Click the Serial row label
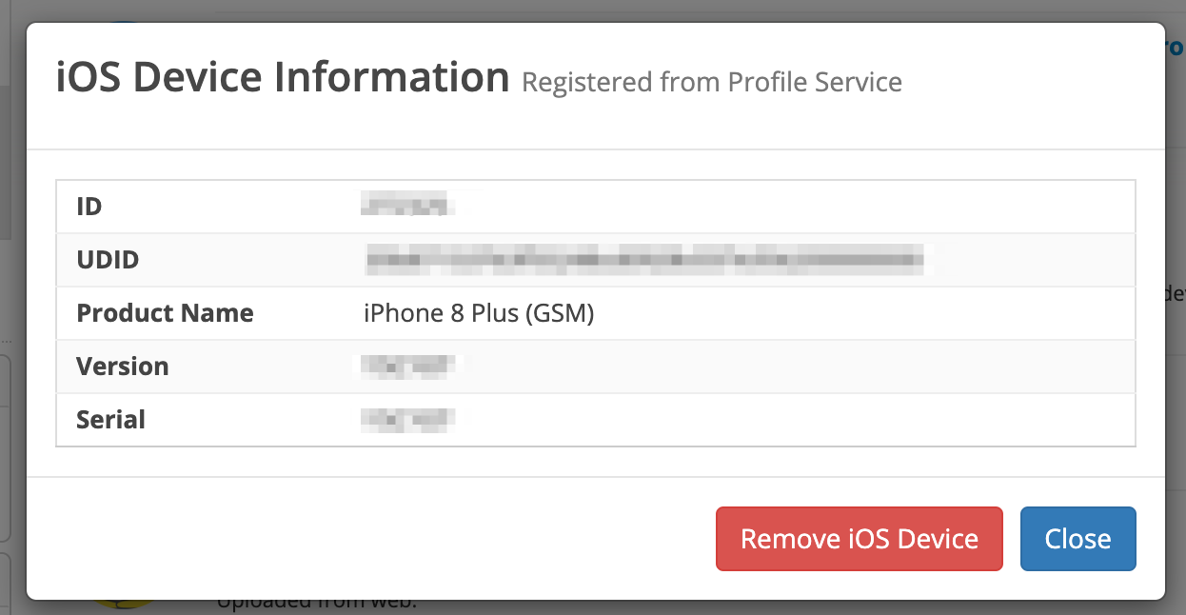 (110, 419)
